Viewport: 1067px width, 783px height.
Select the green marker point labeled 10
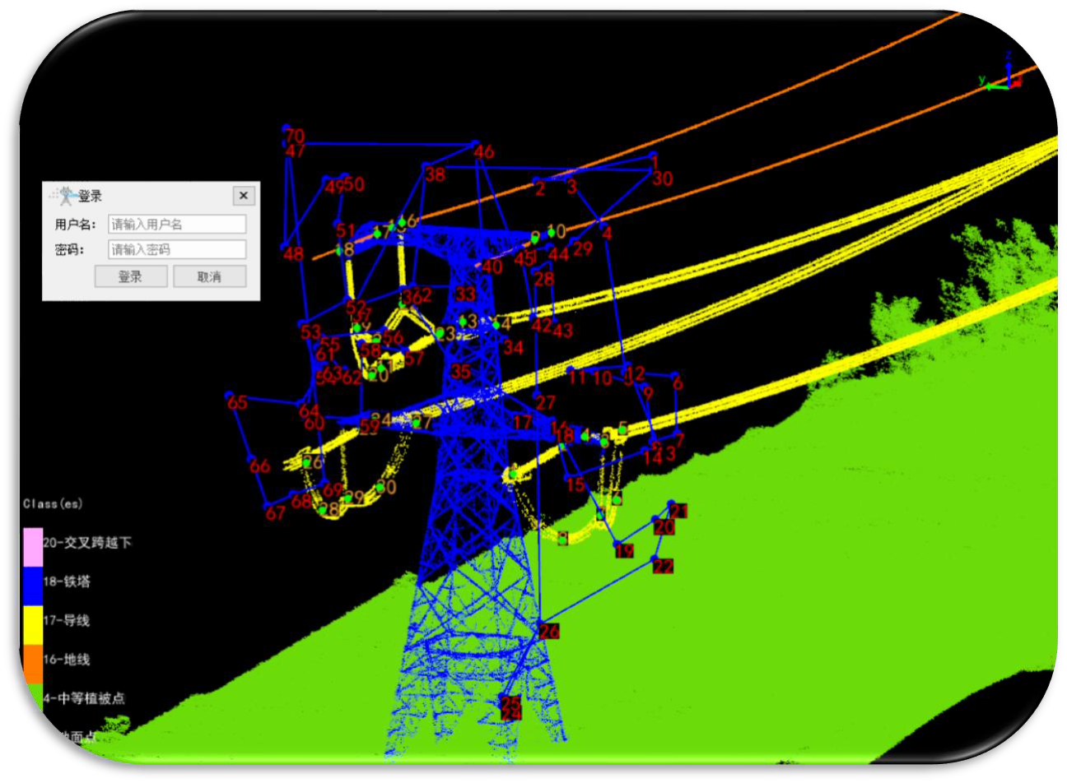(551, 233)
